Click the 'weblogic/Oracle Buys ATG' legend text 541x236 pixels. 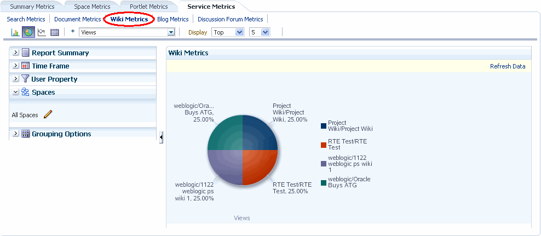click(x=349, y=182)
